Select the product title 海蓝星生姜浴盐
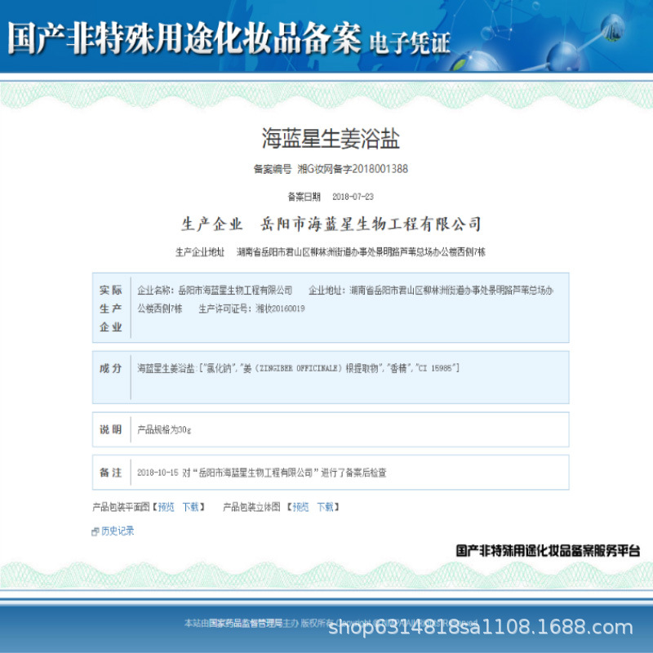This screenshot has height=653, width=653. pyautogui.click(x=331, y=138)
